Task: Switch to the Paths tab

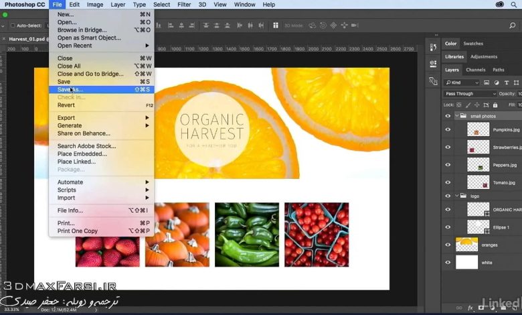Action: (x=499, y=70)
